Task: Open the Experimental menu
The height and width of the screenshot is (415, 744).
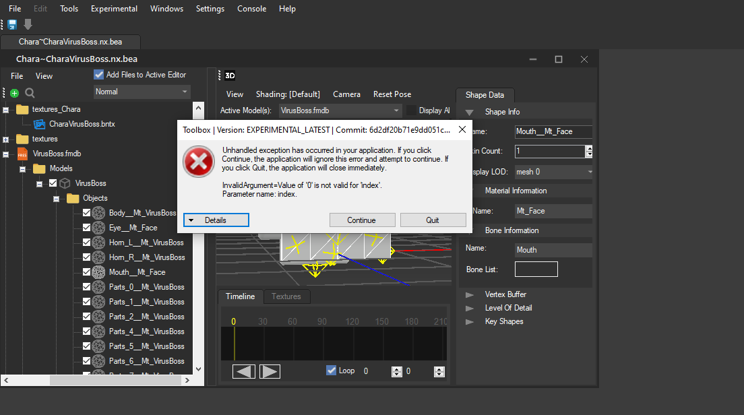Action: 114,9
